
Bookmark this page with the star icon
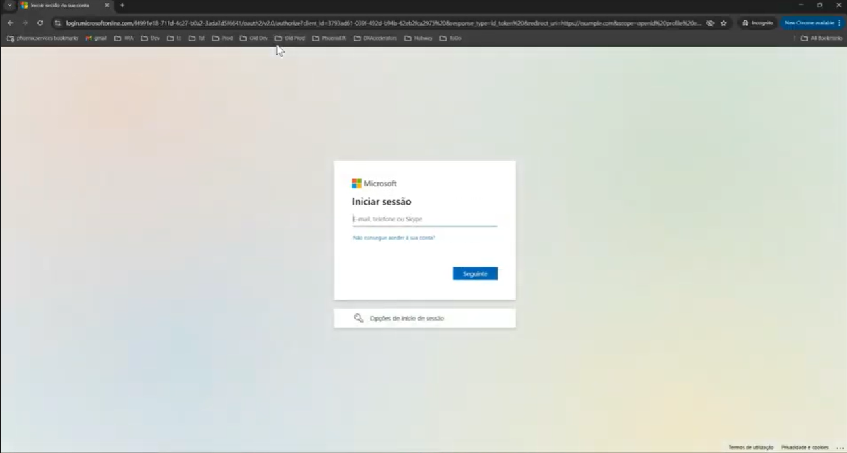pyautogui.click(x=723, y=23)
